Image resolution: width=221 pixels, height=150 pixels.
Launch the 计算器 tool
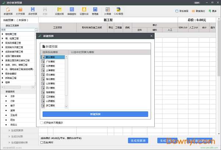click(108, 11)
